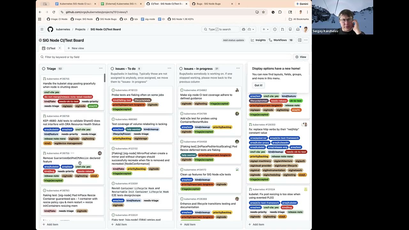Dismiss the popup with Got it!
The height and width of the screenshot is (230, 409).
tap(259, 85)
